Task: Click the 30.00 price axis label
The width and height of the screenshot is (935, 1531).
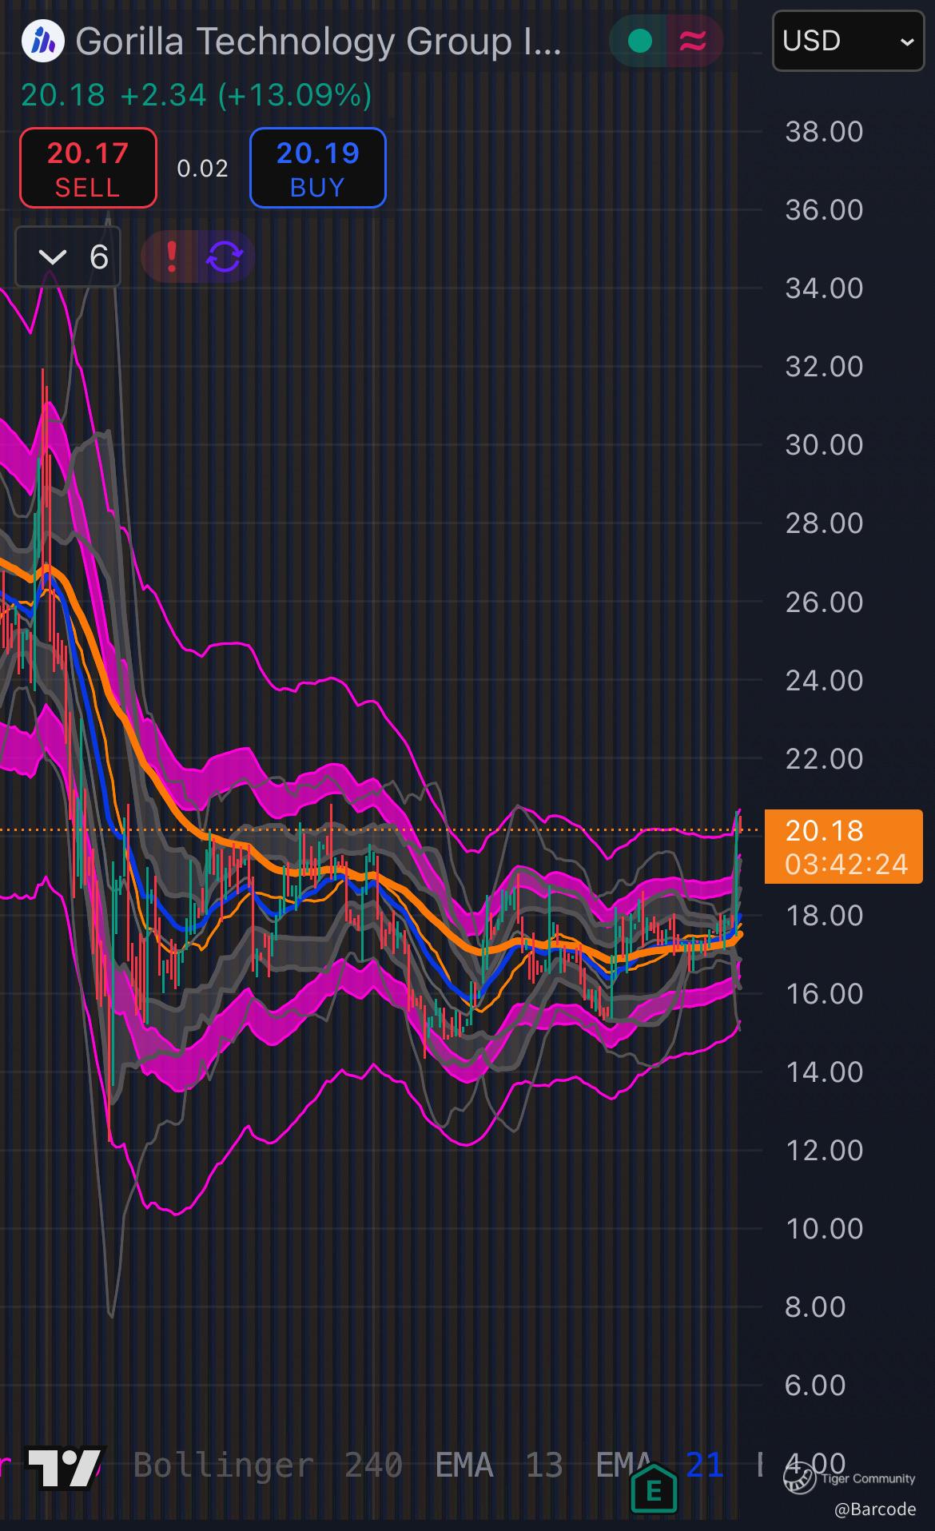Action: click(x=824, y=445)
